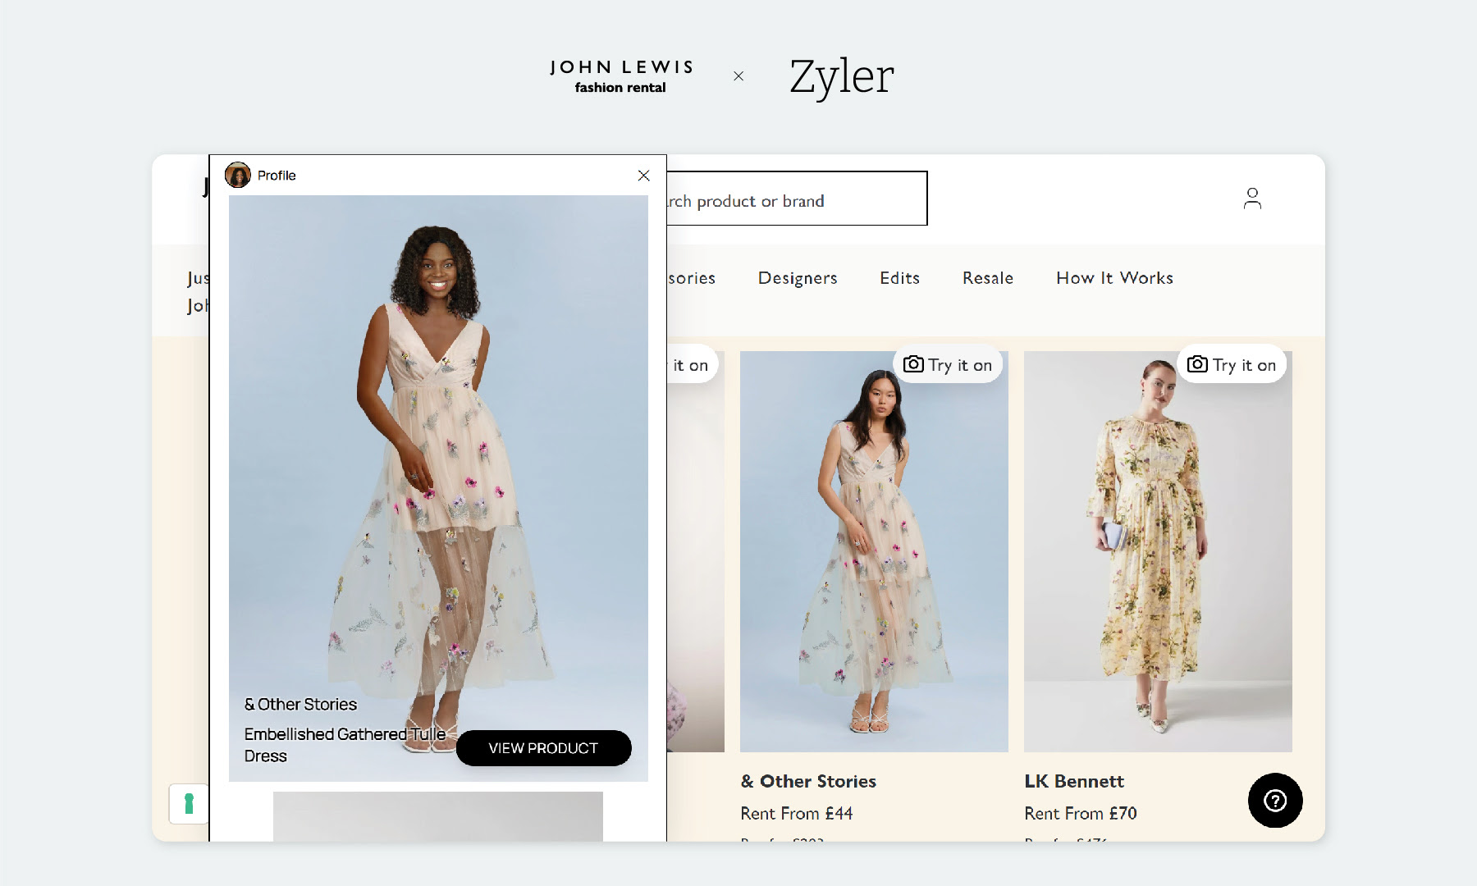The width and height of the screenshot is (1477, 886).
Task: Click the VIEW PRODUCT button
Action: 543,748
